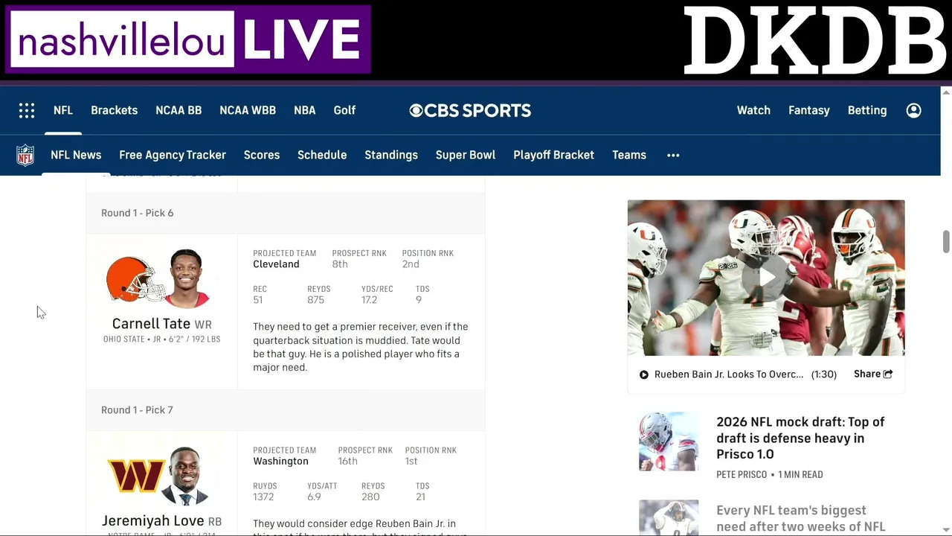Open the Super Bowl tab
The height and width of the screenshot is (536, 952).
[x=466, y=155]
